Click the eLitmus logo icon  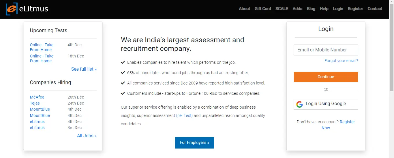click(x=12, y=9)
